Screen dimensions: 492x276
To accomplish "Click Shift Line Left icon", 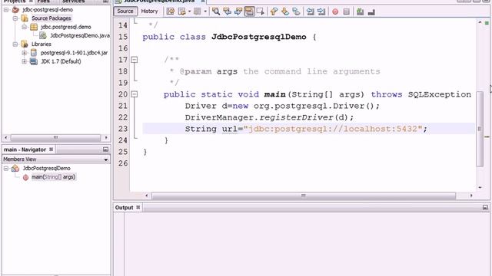I will [310, 11].
